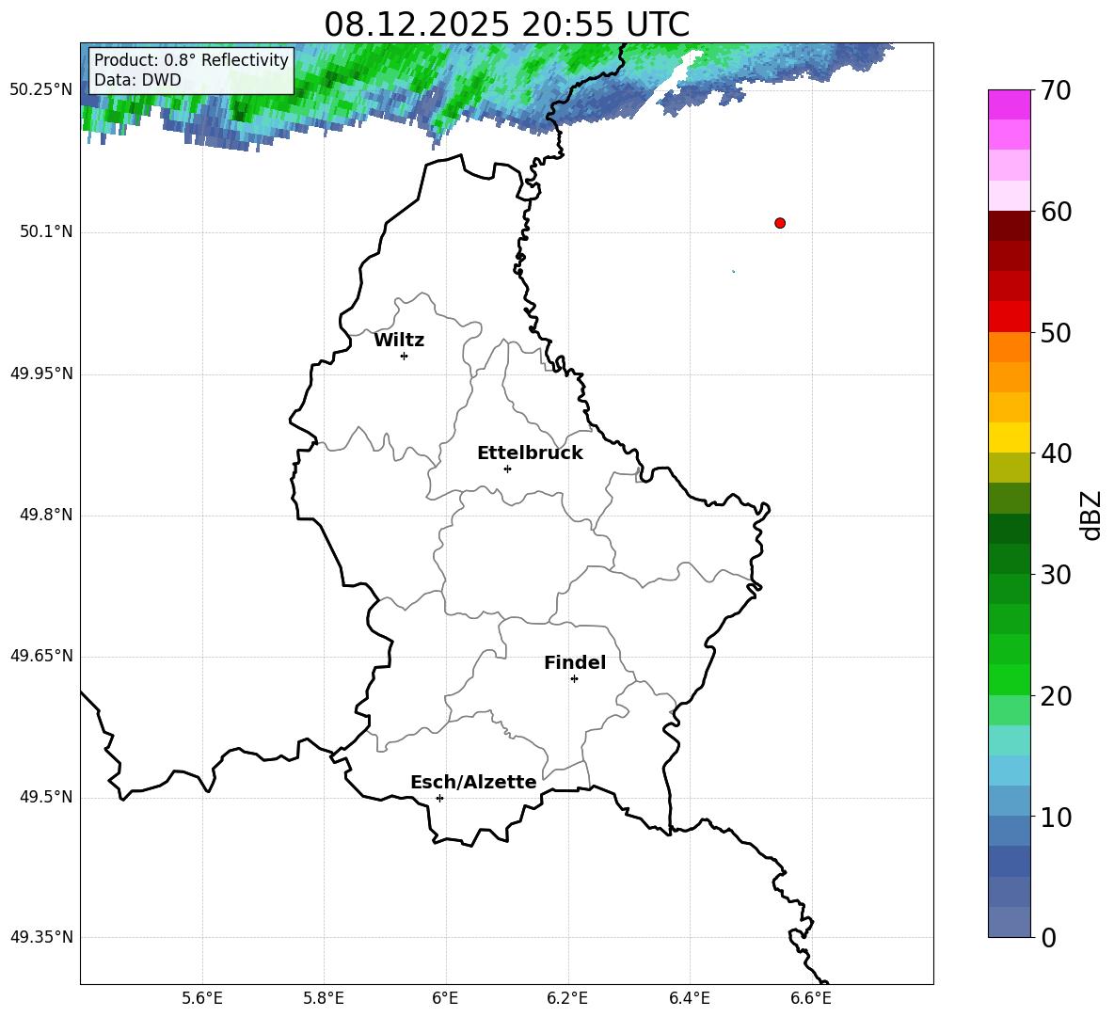
Task: Click the Product: 0.8° Reflectivity text
Action: coord(191,59)
